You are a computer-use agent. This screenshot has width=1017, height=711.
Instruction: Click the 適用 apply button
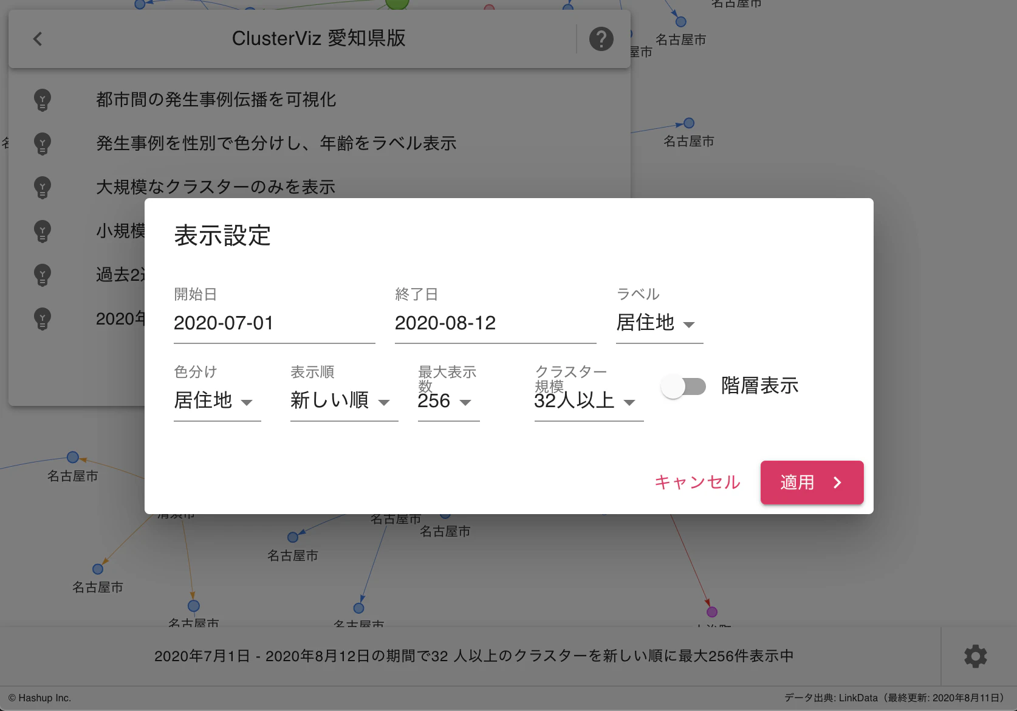point(812,483)
